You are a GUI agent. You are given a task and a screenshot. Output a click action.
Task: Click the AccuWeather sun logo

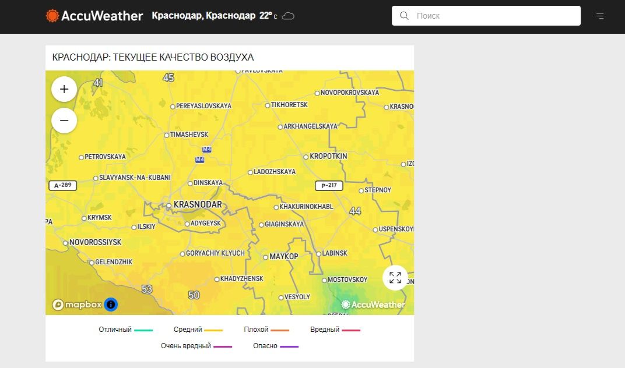pos(52,16)
